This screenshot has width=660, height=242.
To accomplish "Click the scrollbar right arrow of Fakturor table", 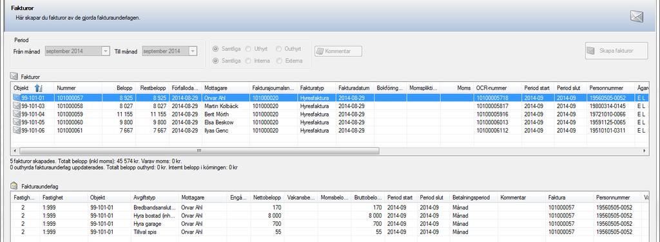I will coord(645,151).
